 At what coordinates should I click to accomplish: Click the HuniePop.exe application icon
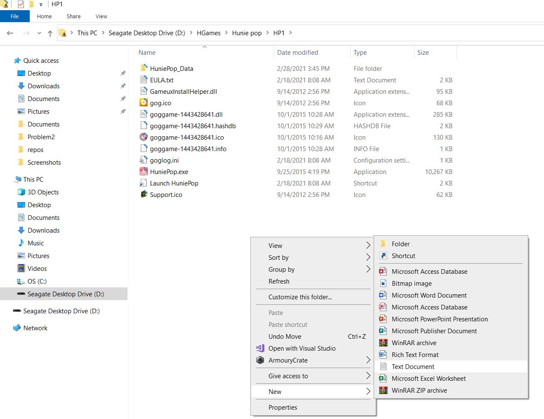pos(144,172)
